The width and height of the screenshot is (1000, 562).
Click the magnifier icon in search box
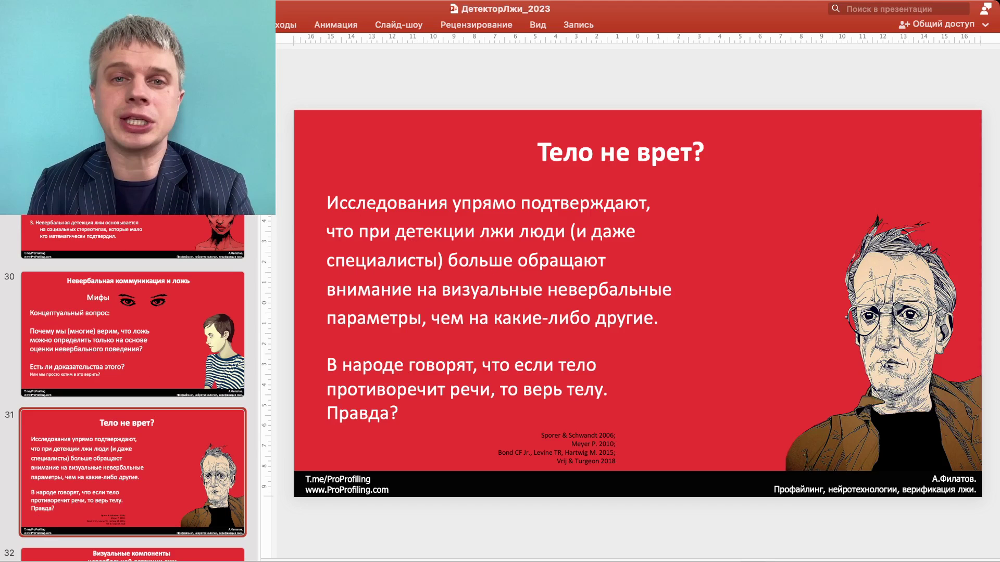click(835, 9)
